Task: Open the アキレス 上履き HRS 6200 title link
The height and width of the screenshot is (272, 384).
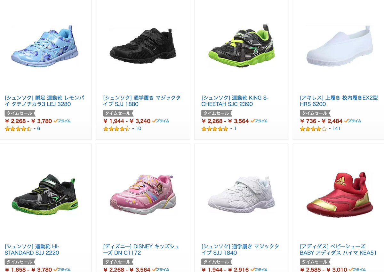Action: [x=339, y=101]
